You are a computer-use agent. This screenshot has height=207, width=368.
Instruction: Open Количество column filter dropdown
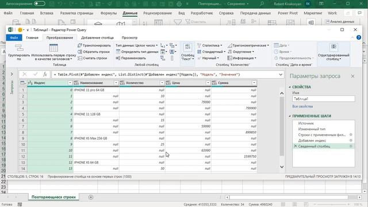point(162,83)
